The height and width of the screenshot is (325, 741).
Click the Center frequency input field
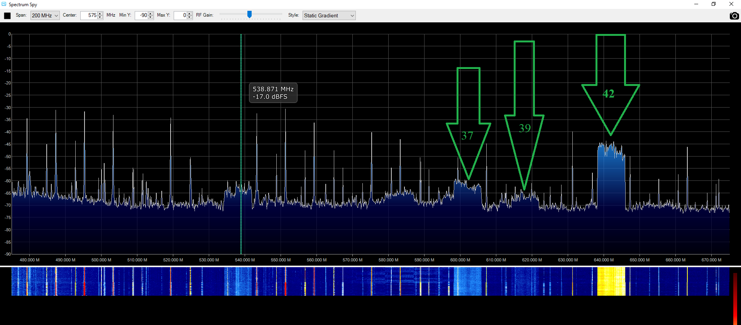[89, 15]
